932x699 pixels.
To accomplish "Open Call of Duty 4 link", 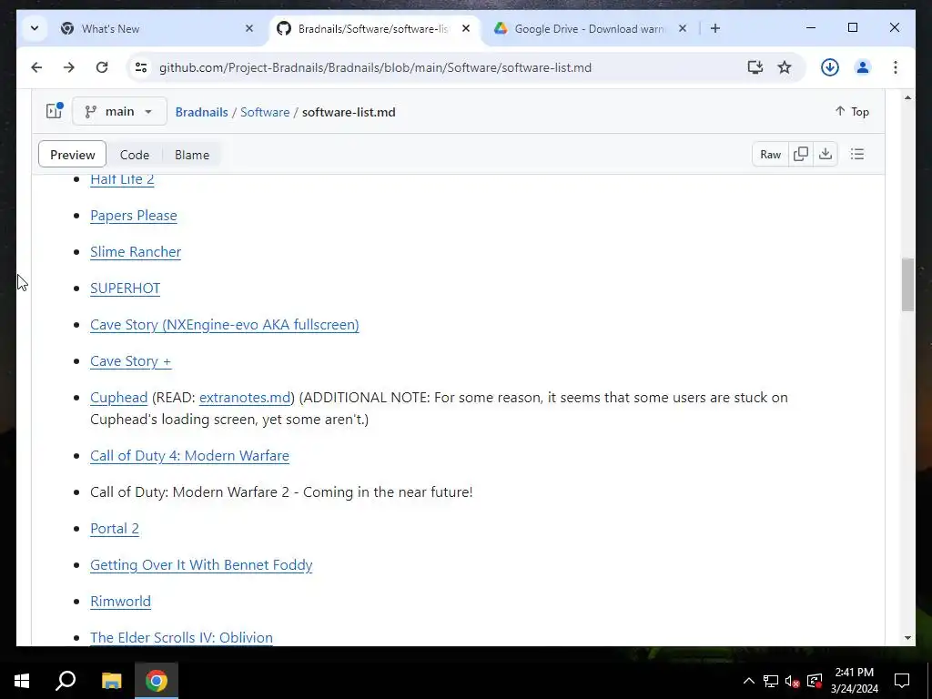I will pos(189,455).
